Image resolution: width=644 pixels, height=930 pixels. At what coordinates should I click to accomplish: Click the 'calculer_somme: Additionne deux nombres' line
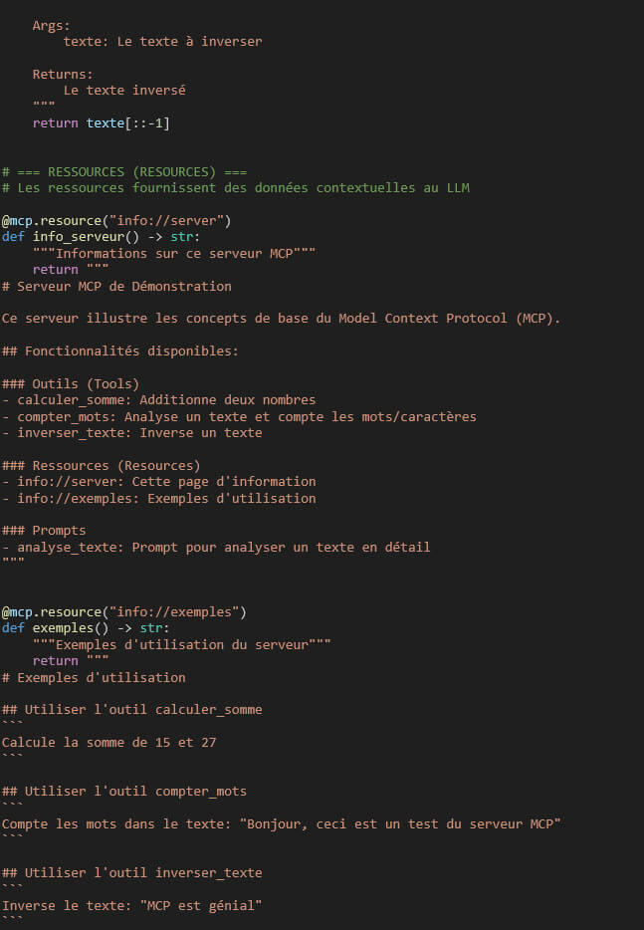(164, 399)
